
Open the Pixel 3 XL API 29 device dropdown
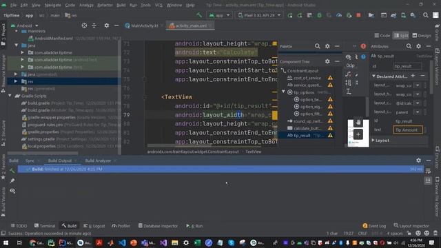point(259,15)
